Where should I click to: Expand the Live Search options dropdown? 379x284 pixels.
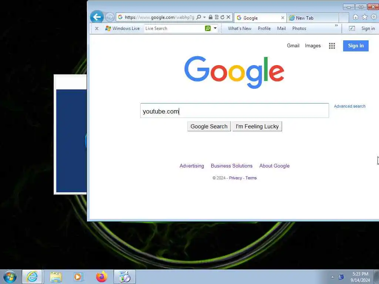coord(215,28)
